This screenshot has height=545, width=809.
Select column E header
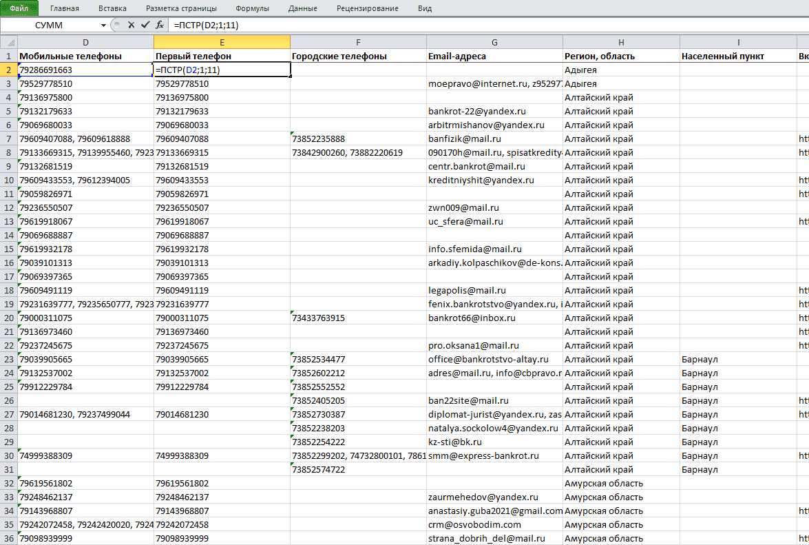click(222, 42)
